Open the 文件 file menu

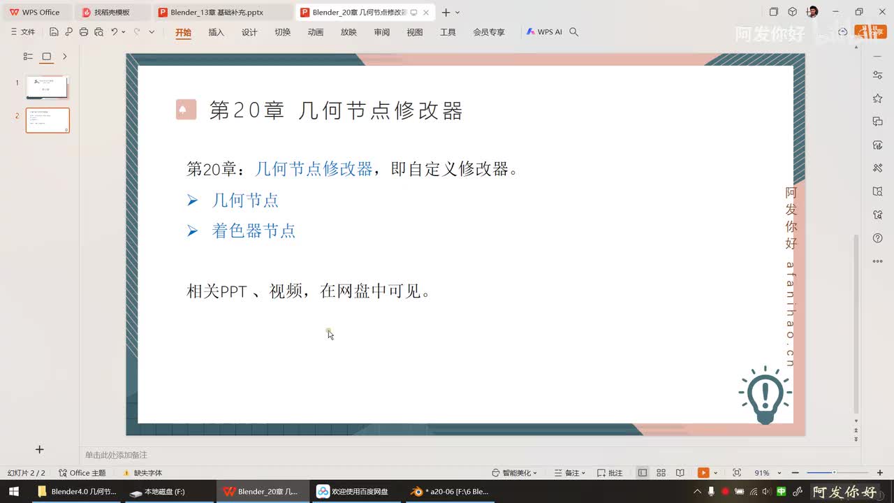click(x=23, y=32)
